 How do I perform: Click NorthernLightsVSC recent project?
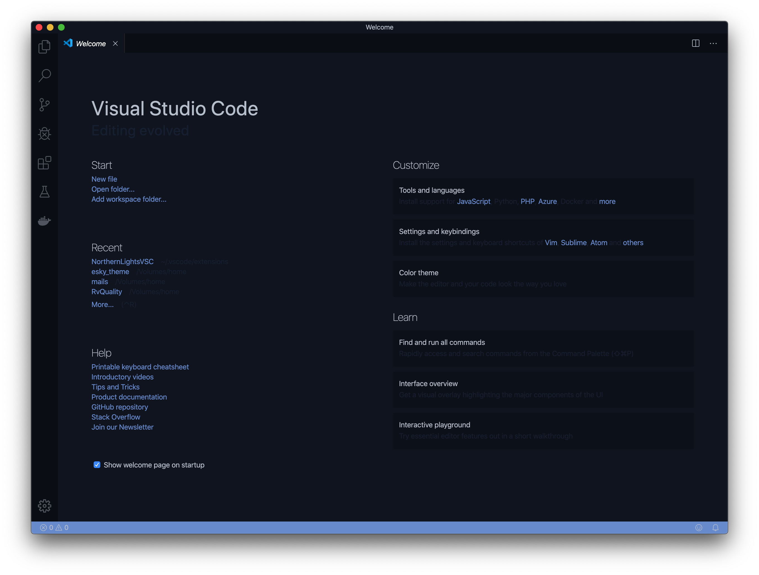tap(122, 262)
